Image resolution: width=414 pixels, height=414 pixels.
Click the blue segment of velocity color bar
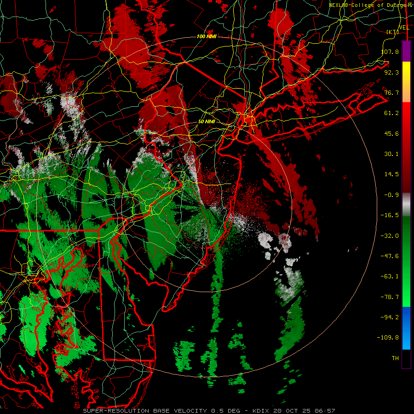tap(406, 328)
